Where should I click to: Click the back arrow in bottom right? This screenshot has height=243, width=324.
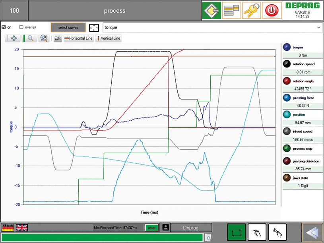pyautogui.click(x=311, y=232)
